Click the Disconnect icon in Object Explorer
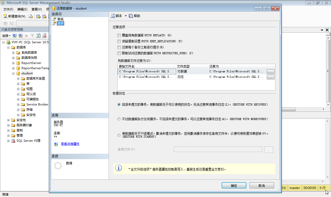Image resolution: width=331 pixels, height=197 pixels. [x=21, y=36]
